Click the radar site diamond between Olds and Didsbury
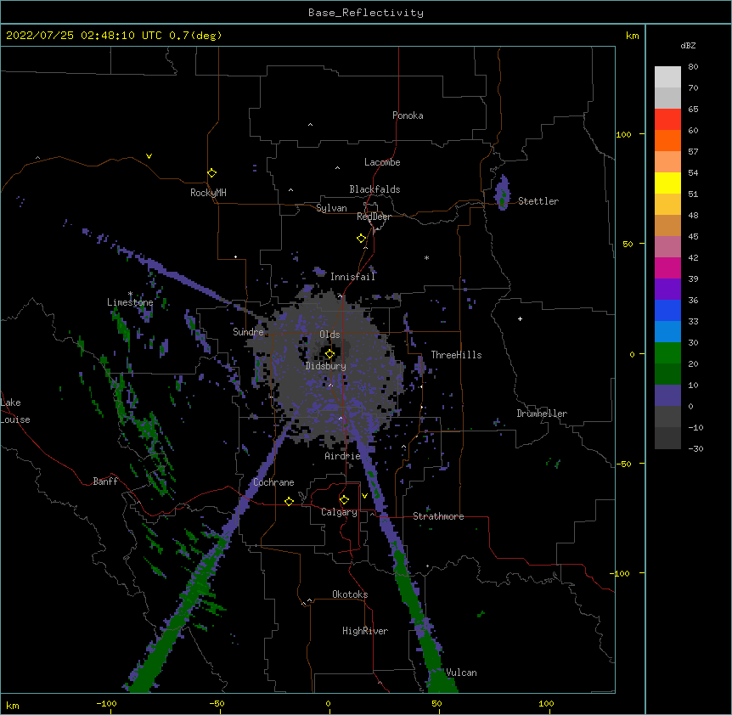 click(329, 354)
